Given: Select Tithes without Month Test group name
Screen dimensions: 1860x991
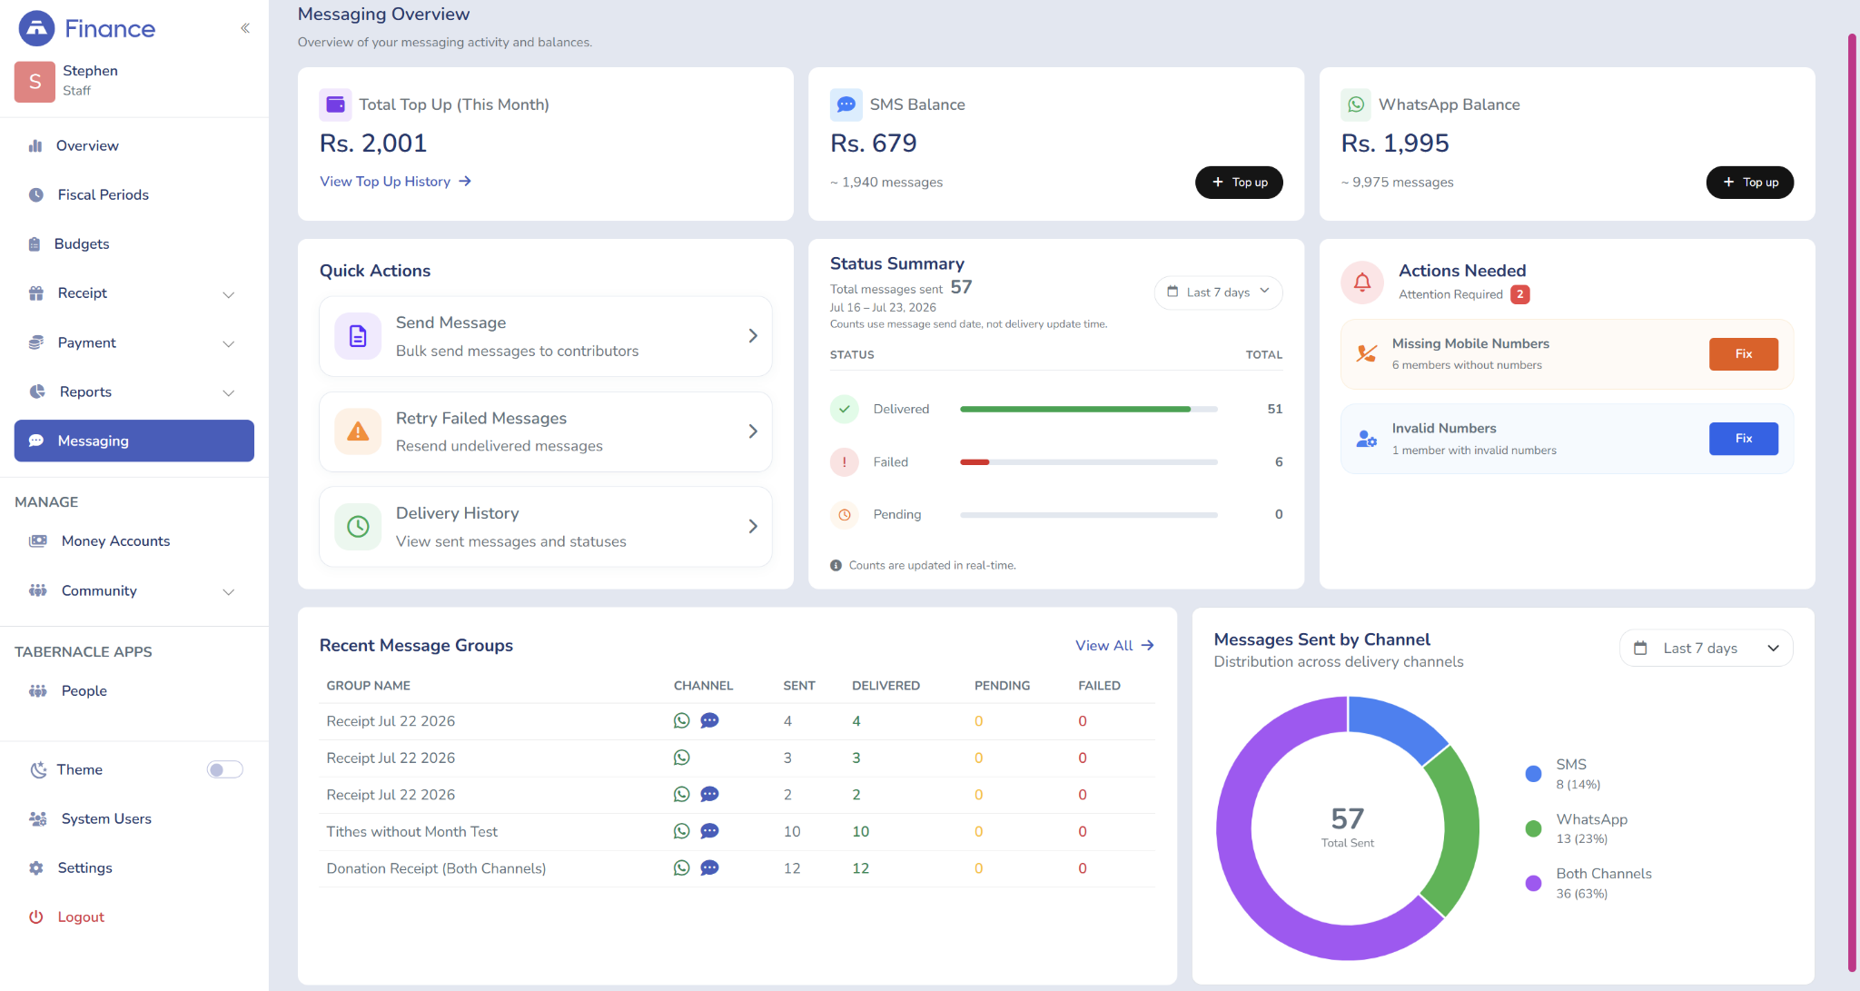Looking at the screenshot, I should tap(411, 831).
